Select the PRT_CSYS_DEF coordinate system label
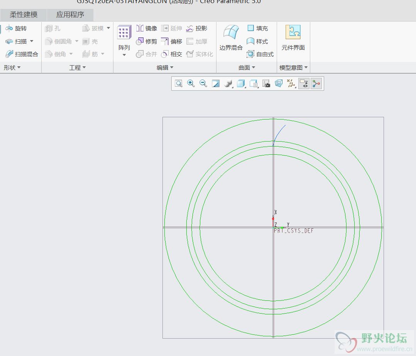This screenshot has height=356, width=416. click(294, 231)
